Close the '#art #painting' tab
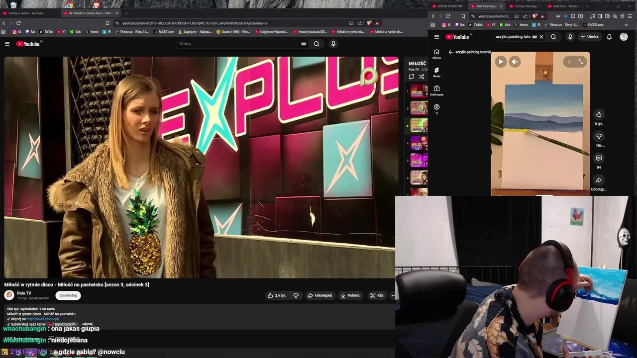 [x=501, y=6]
